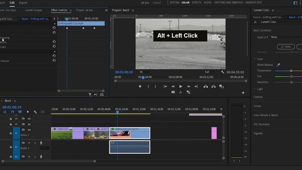The height and width of the screenshot is (170, 302).
Task: Select EDITING workspace
Action: [x=175, y=2]
